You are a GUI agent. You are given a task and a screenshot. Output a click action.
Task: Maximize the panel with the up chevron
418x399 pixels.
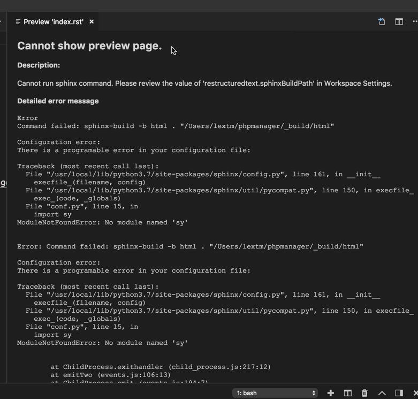click(382, 393)
